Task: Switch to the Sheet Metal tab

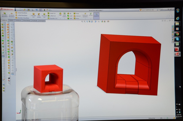Action: [x=27, y=20]
